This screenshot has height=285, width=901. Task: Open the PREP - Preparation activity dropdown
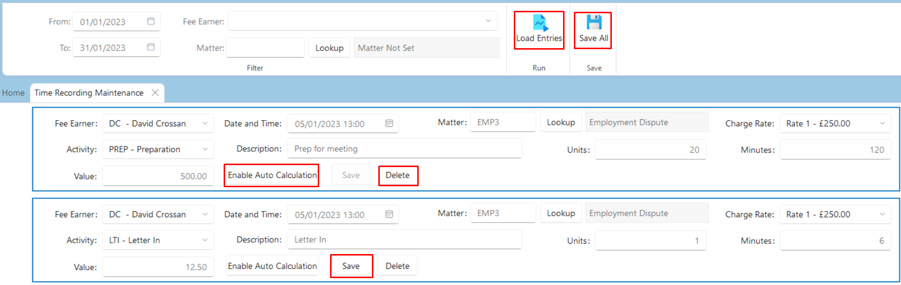point(158,149)
